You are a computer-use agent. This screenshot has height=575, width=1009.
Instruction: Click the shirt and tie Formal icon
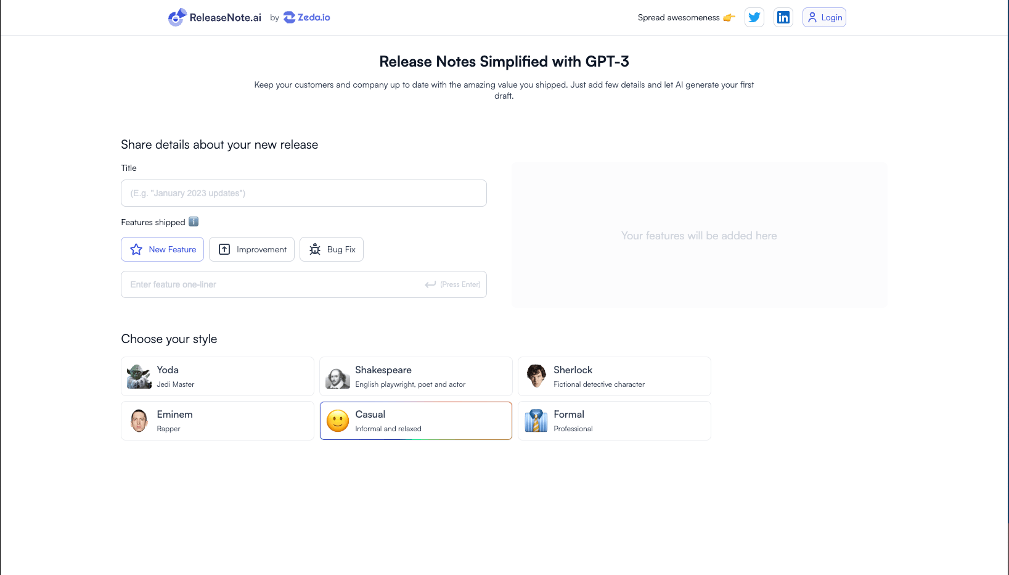tap(536, 421)
